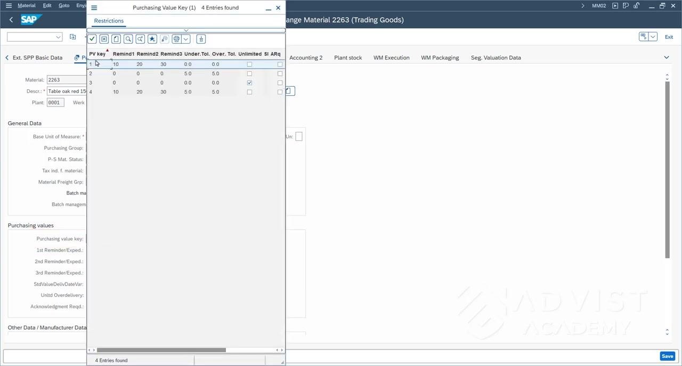
Task: Click the Remind1 column header
Action: (124, 54)
